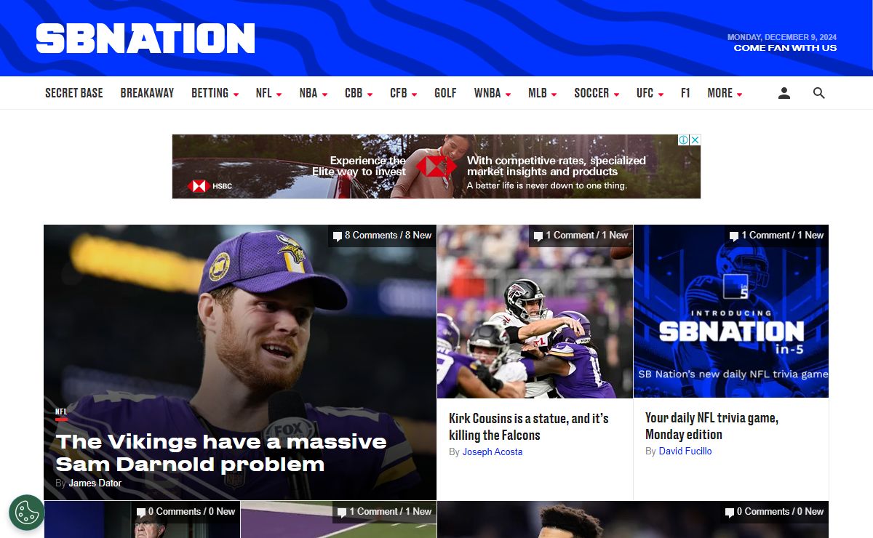
Task: Open the user account profile icon
Action: (784, 93)
